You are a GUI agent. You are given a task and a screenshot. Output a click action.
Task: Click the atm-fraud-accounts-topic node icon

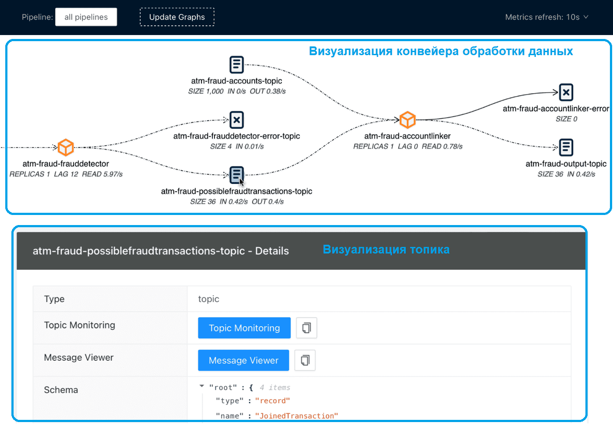[236, 65]
